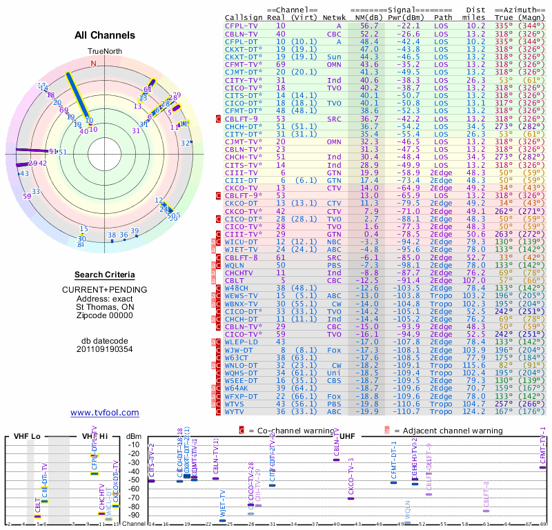The width and height of the screenshot is (552, 530).
Task: Click the adjacent-channel 'a' icon beside CHCHTV
Action: (x=213, y=273)
